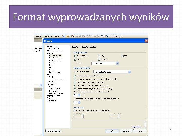This screenshot has height=136, width=182.
Task: Click the Open folder toolbar icon
Action: pos(68,36)
